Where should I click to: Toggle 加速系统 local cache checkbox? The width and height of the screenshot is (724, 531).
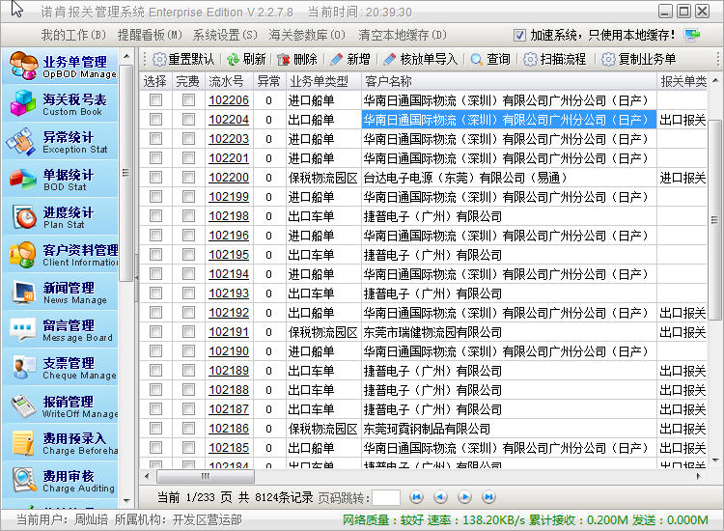tap(520, 36)
